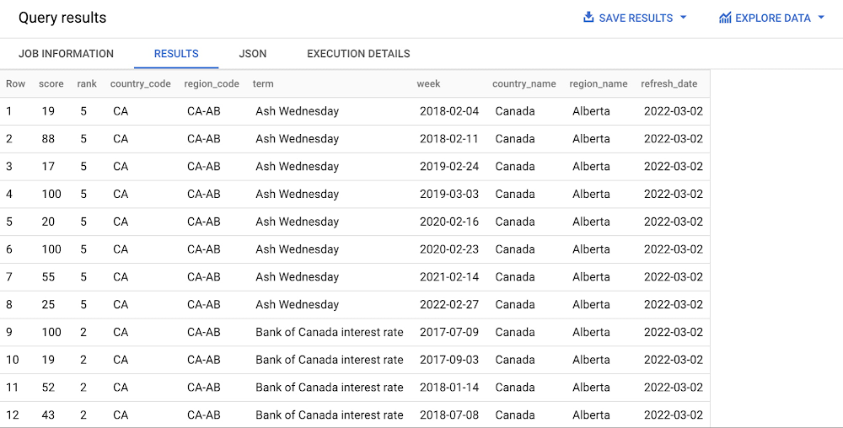The image size is (843, 428).
Task: Click the week column header
Action: (428, 83)
